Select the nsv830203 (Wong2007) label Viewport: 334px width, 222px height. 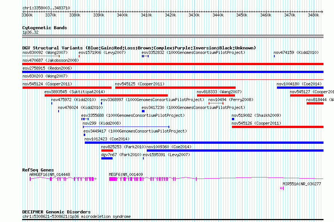(45, 76)
